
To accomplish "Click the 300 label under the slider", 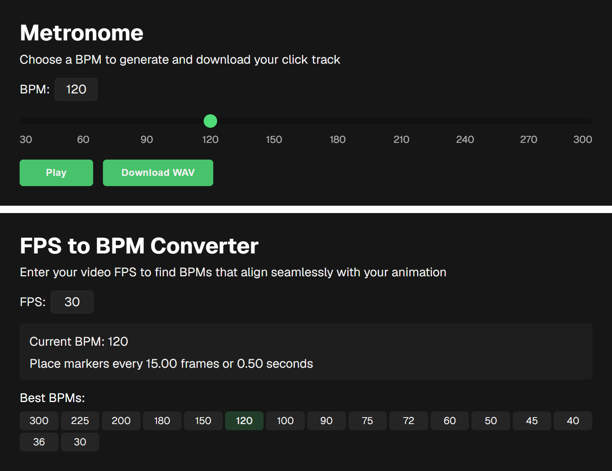I will click(583, 140).
